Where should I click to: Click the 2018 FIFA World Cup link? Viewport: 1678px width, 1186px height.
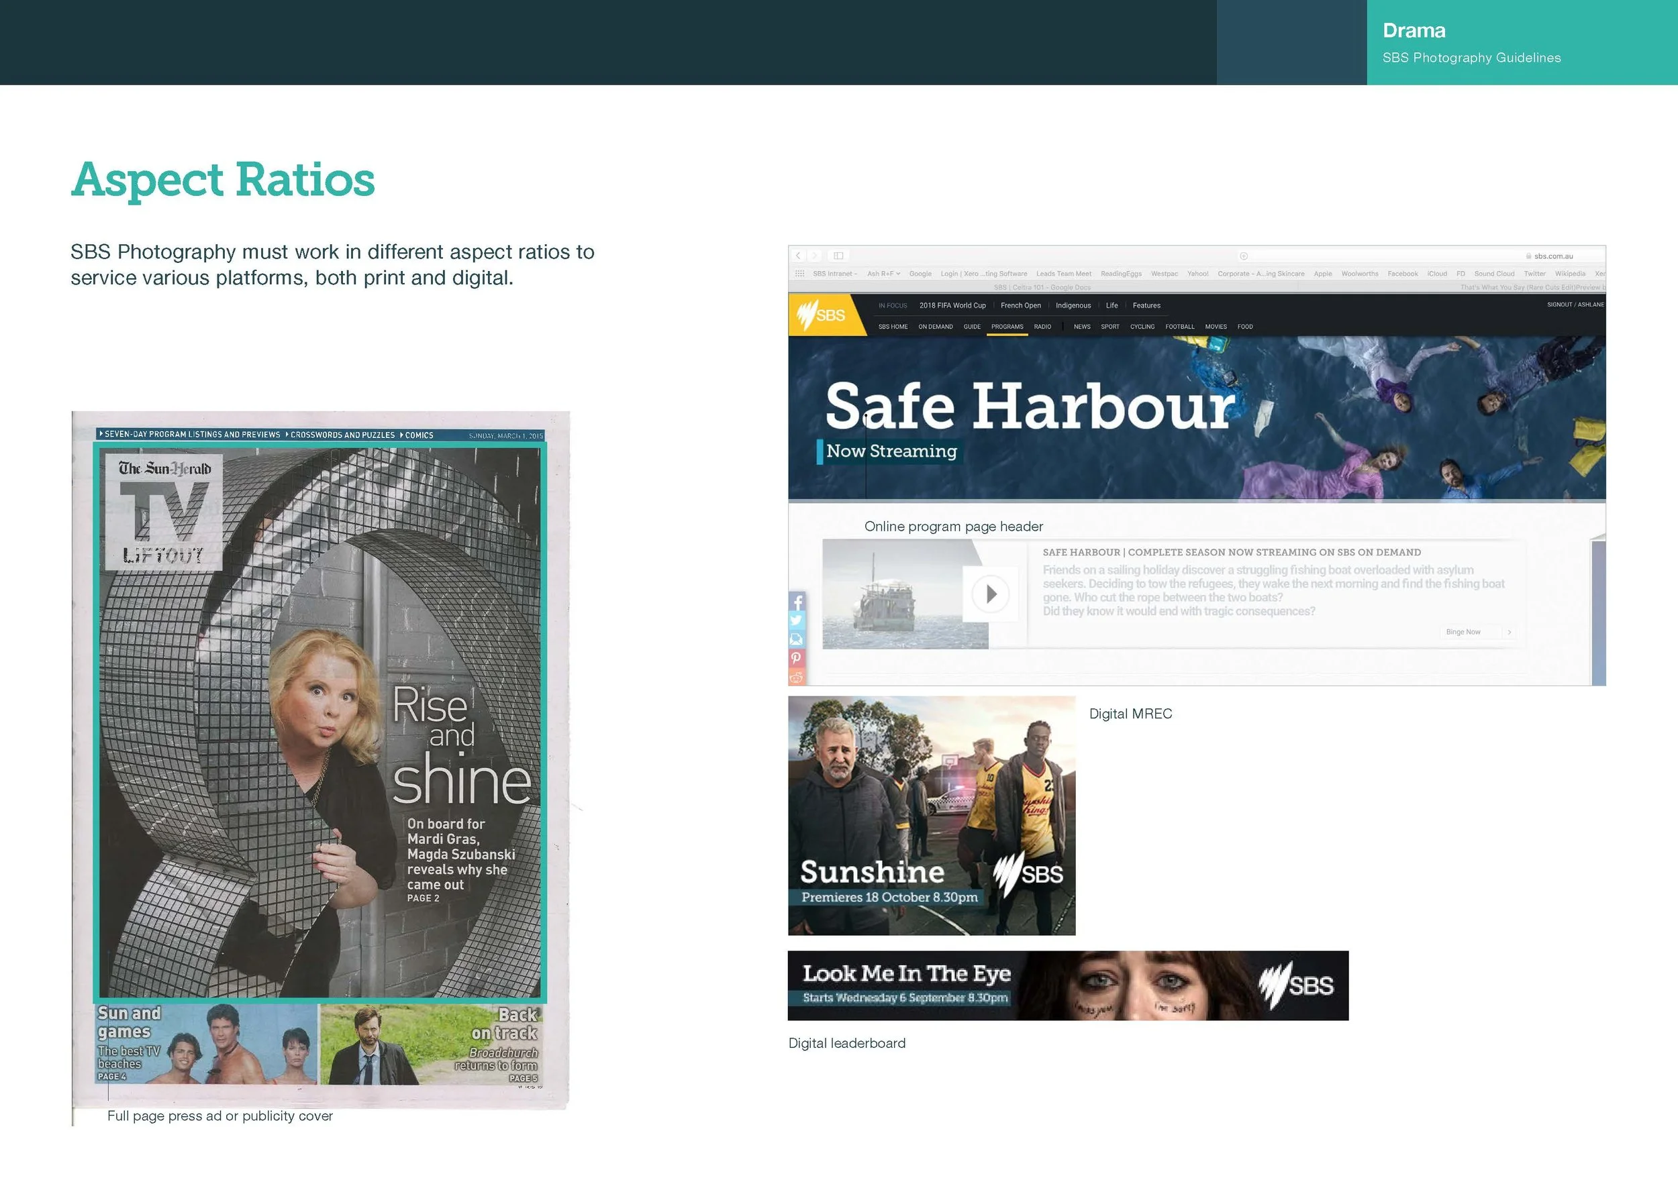(952, 306)
